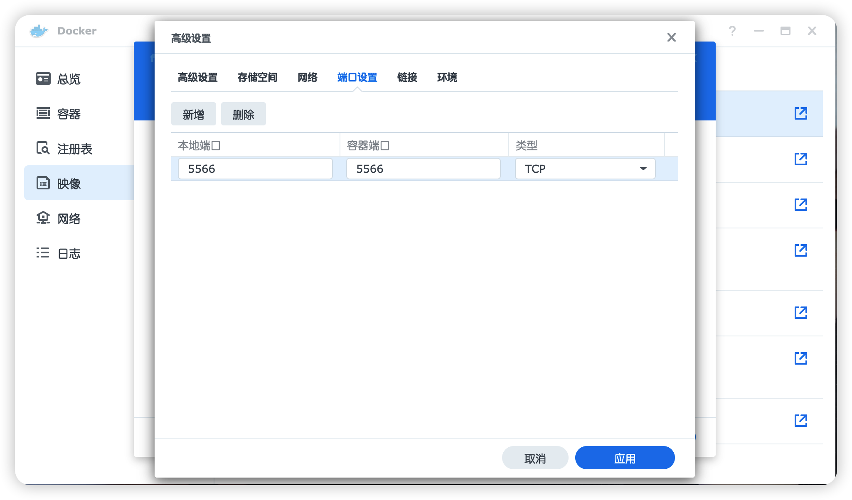Image resolution: width=852 pixels, height=500 pixels.
Task: Click the 容器端口 column header
Action: (x=424, y=145)
